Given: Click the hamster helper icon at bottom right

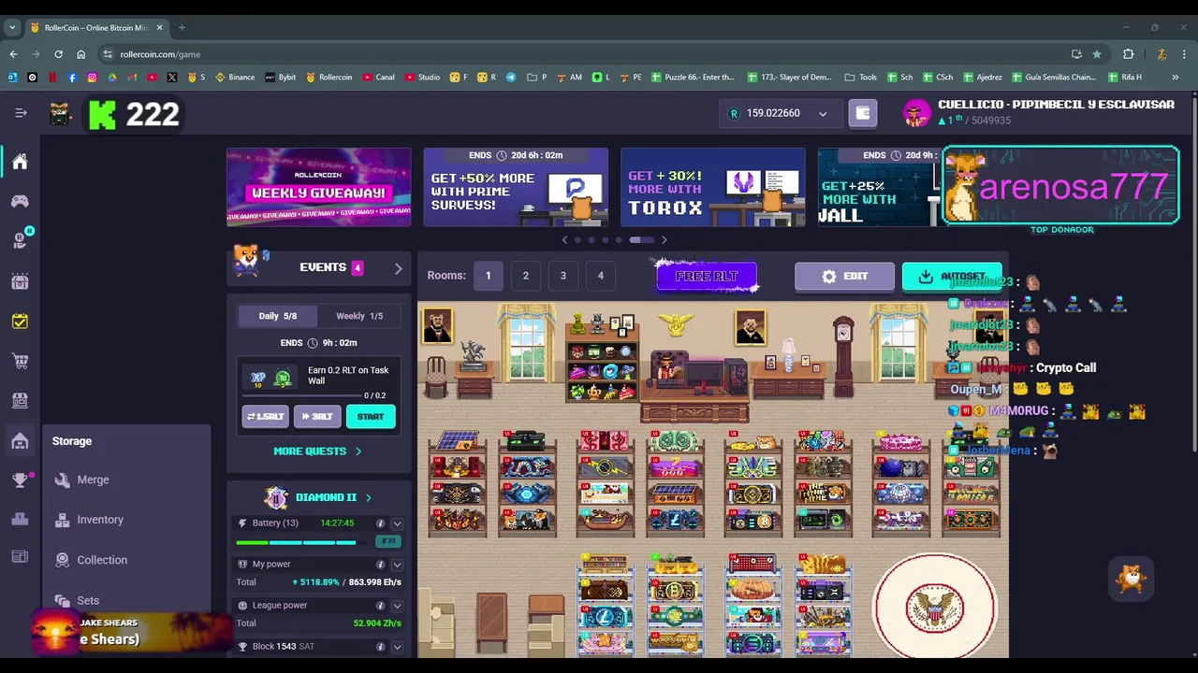Looking at the screenshot, I should click(x=1132, y=580).
